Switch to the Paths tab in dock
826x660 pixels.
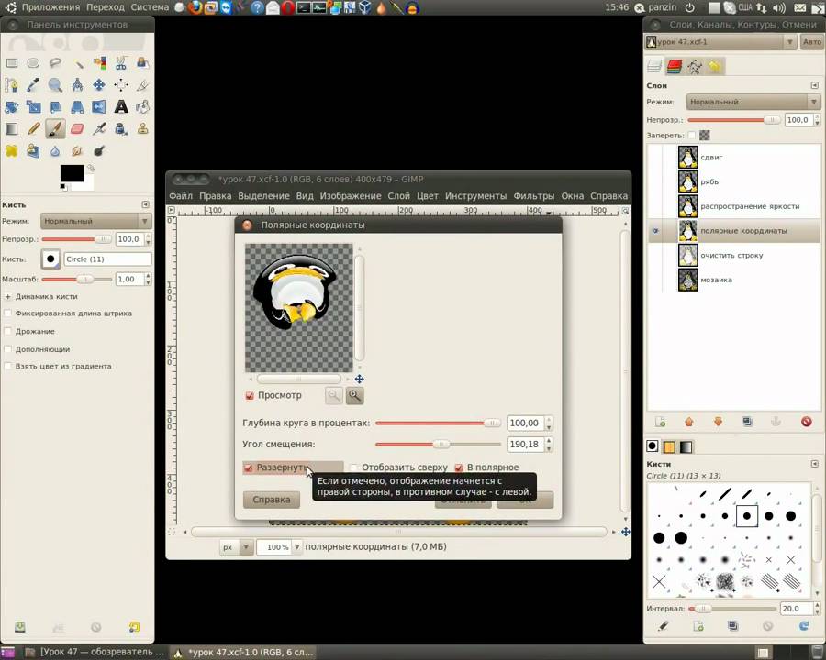(695, 66)
